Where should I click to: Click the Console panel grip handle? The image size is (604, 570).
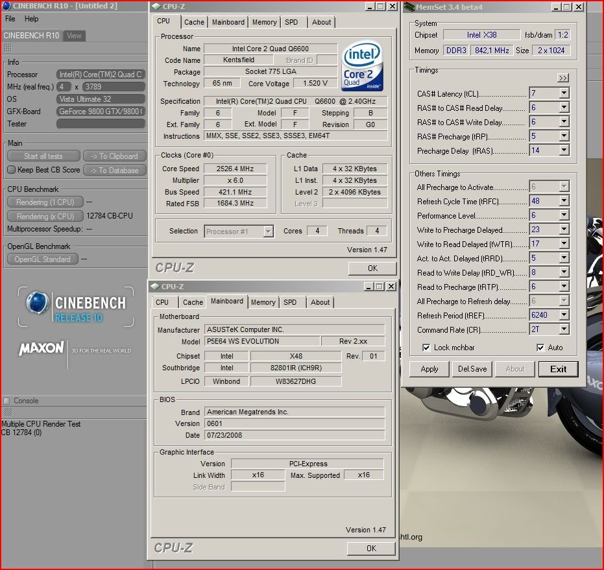pos(7,412)
